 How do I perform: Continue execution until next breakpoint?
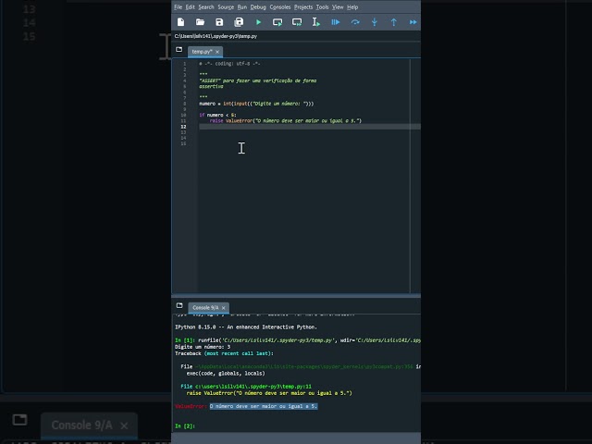coord(413,22)
